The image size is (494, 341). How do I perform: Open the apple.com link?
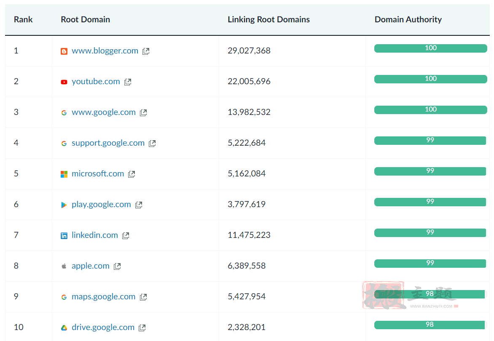click(x=91, y=266)
